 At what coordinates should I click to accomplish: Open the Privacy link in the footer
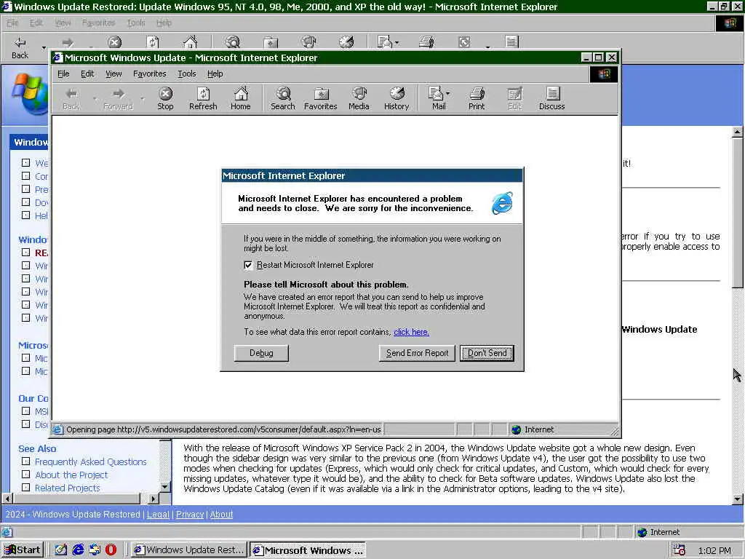point(190,515)
